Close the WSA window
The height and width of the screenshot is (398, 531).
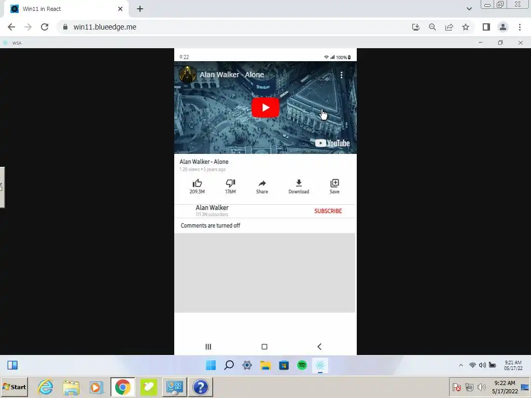[521, 42]
